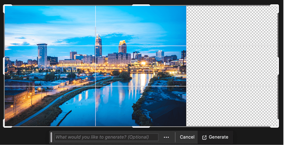Screen dimensions: 284x145
Task: Click the transparent checkerboard expansion area
Action: (232, 66)
